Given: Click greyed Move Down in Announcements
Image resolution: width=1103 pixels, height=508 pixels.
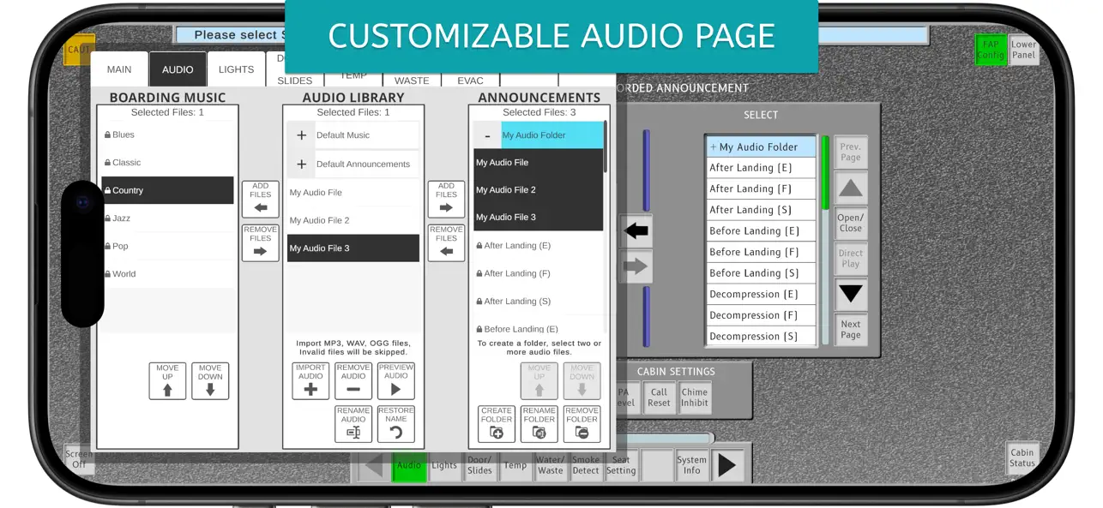Looking at the screenshot, I should click(582, 381).
